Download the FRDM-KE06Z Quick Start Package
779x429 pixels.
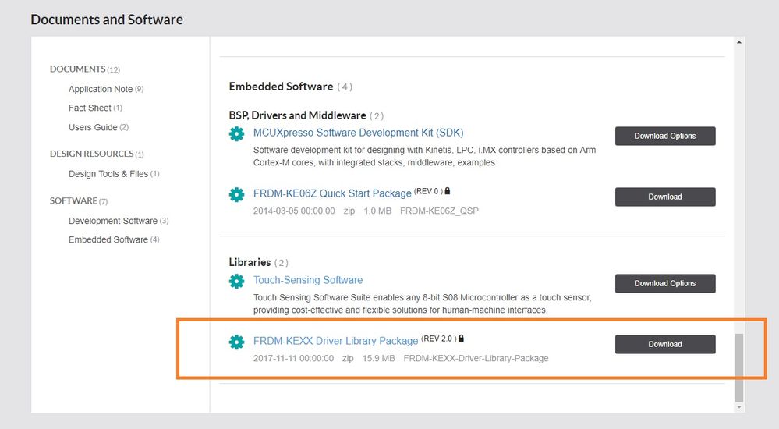point(664,197)
